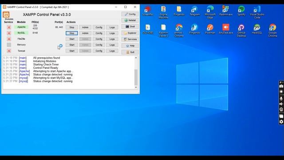Select the Engine Machine desktop icon
Screen dimensions: 284x160
coord(163,12)
